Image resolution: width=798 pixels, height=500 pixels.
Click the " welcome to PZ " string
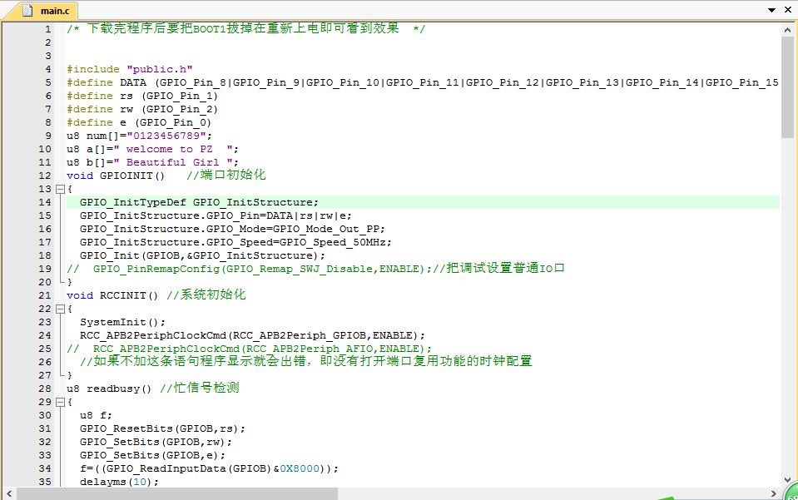173,149
